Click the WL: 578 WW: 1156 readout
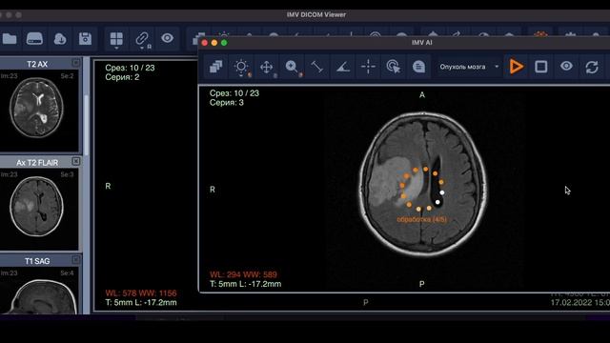This screenshot has width=610, height=343. pos(141,293)
